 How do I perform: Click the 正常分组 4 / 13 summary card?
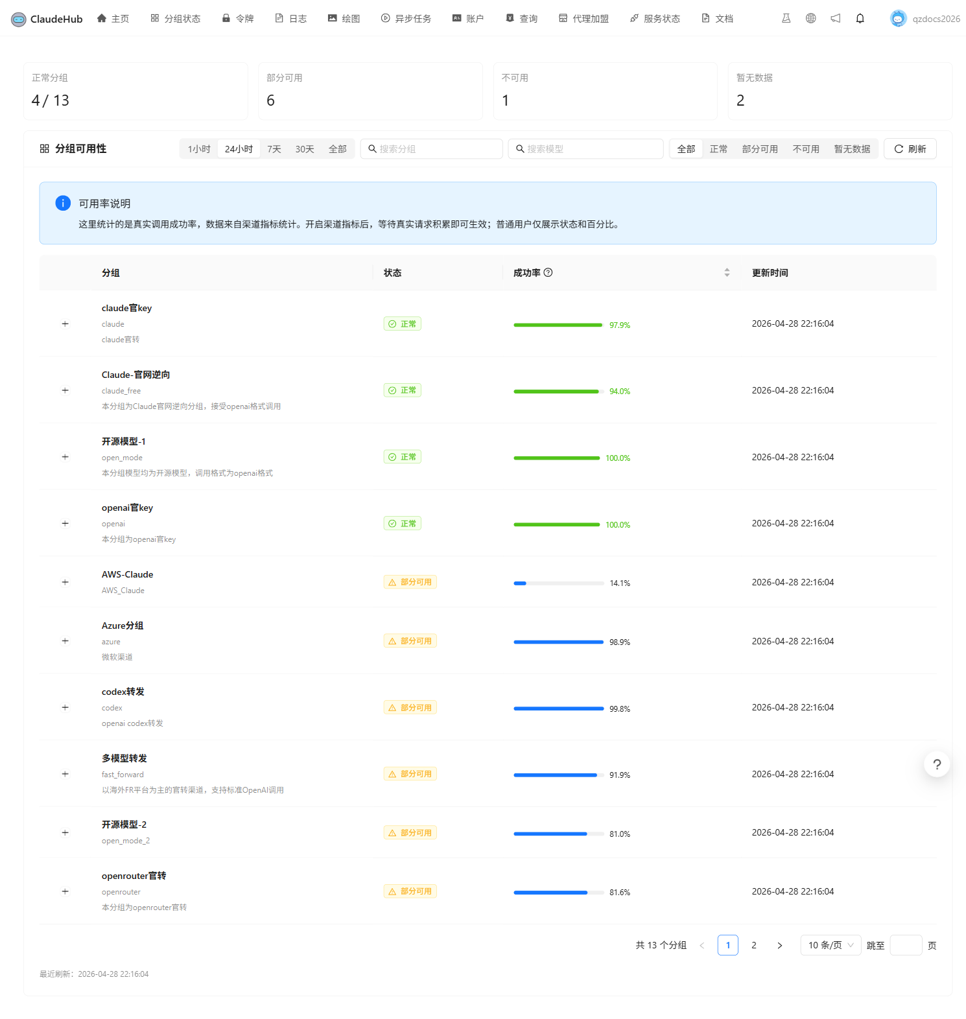click(x=136, y=91)
